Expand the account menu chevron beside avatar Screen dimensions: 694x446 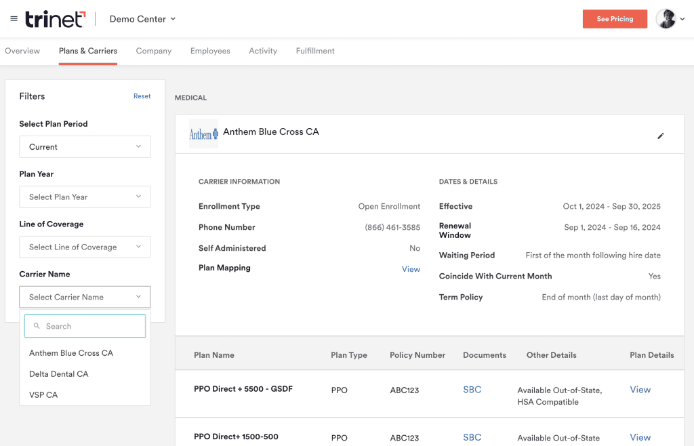point(682,19)
